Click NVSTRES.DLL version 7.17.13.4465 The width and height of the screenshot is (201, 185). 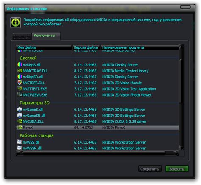85,83
